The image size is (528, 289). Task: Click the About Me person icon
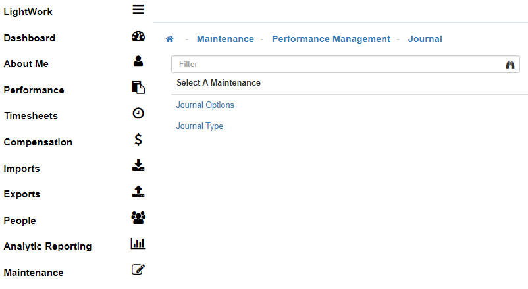tap(138, 62)
